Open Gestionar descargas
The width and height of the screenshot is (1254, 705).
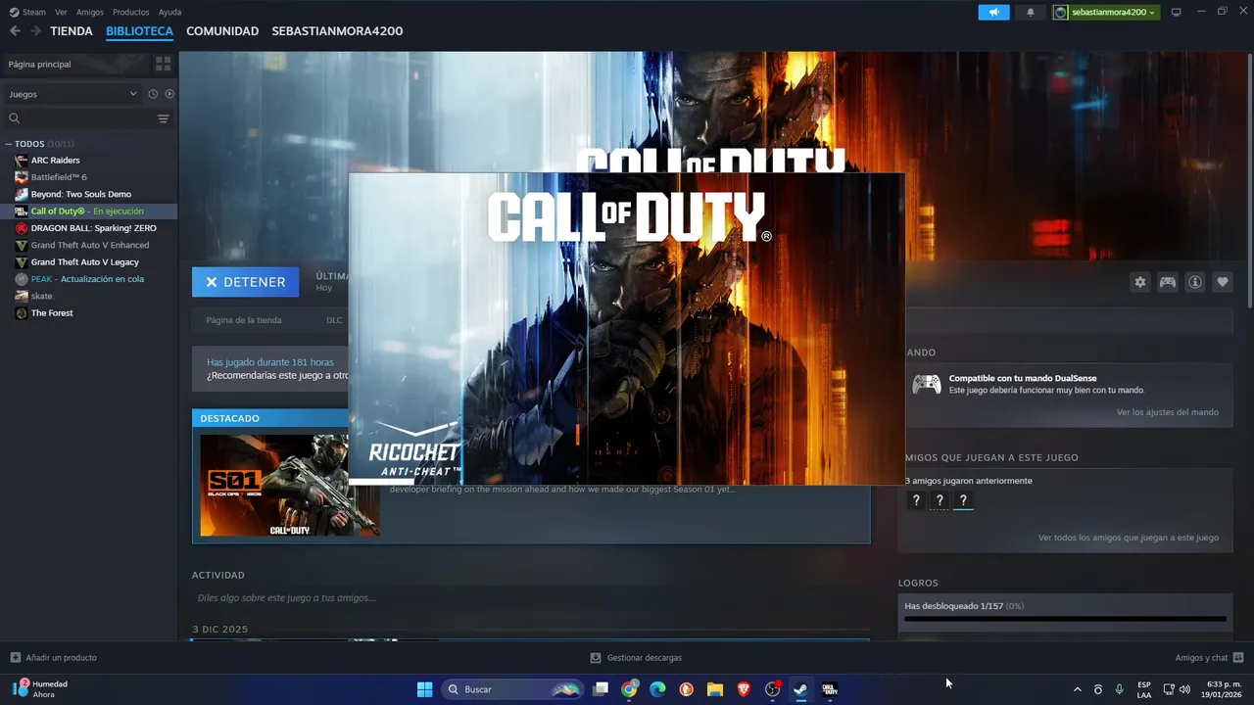pyautogui.click(x=636, y=657)
